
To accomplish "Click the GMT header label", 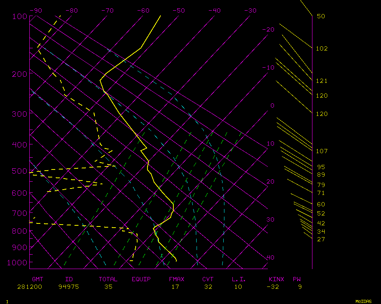I will 37,279.
